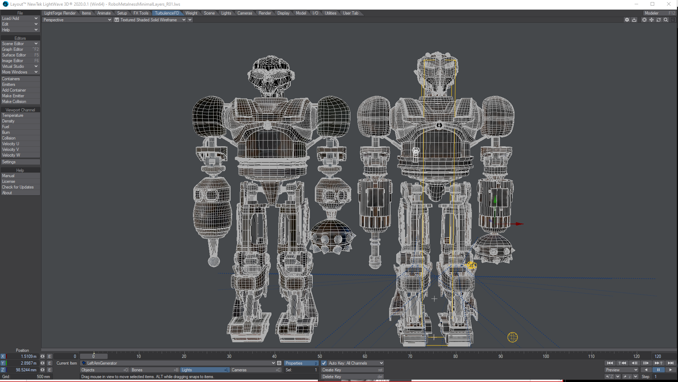Click the viewport zoom magnifier icon
This screenshot has height=382, width=678.
(x=666, y=20)
